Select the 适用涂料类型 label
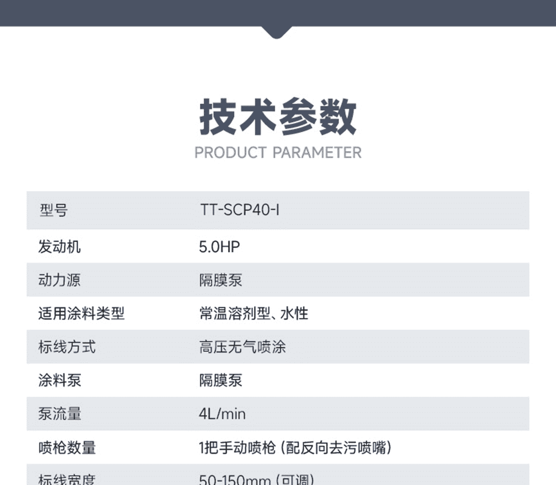 click(81, 313)
